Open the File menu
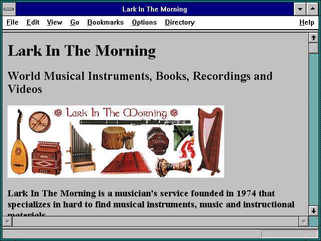 click(12, 22)
